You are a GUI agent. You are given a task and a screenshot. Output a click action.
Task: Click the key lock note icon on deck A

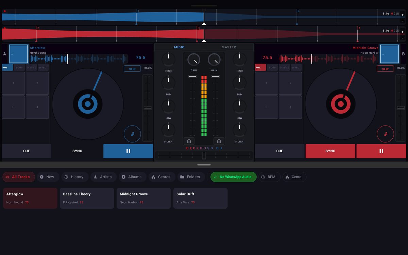132,134
